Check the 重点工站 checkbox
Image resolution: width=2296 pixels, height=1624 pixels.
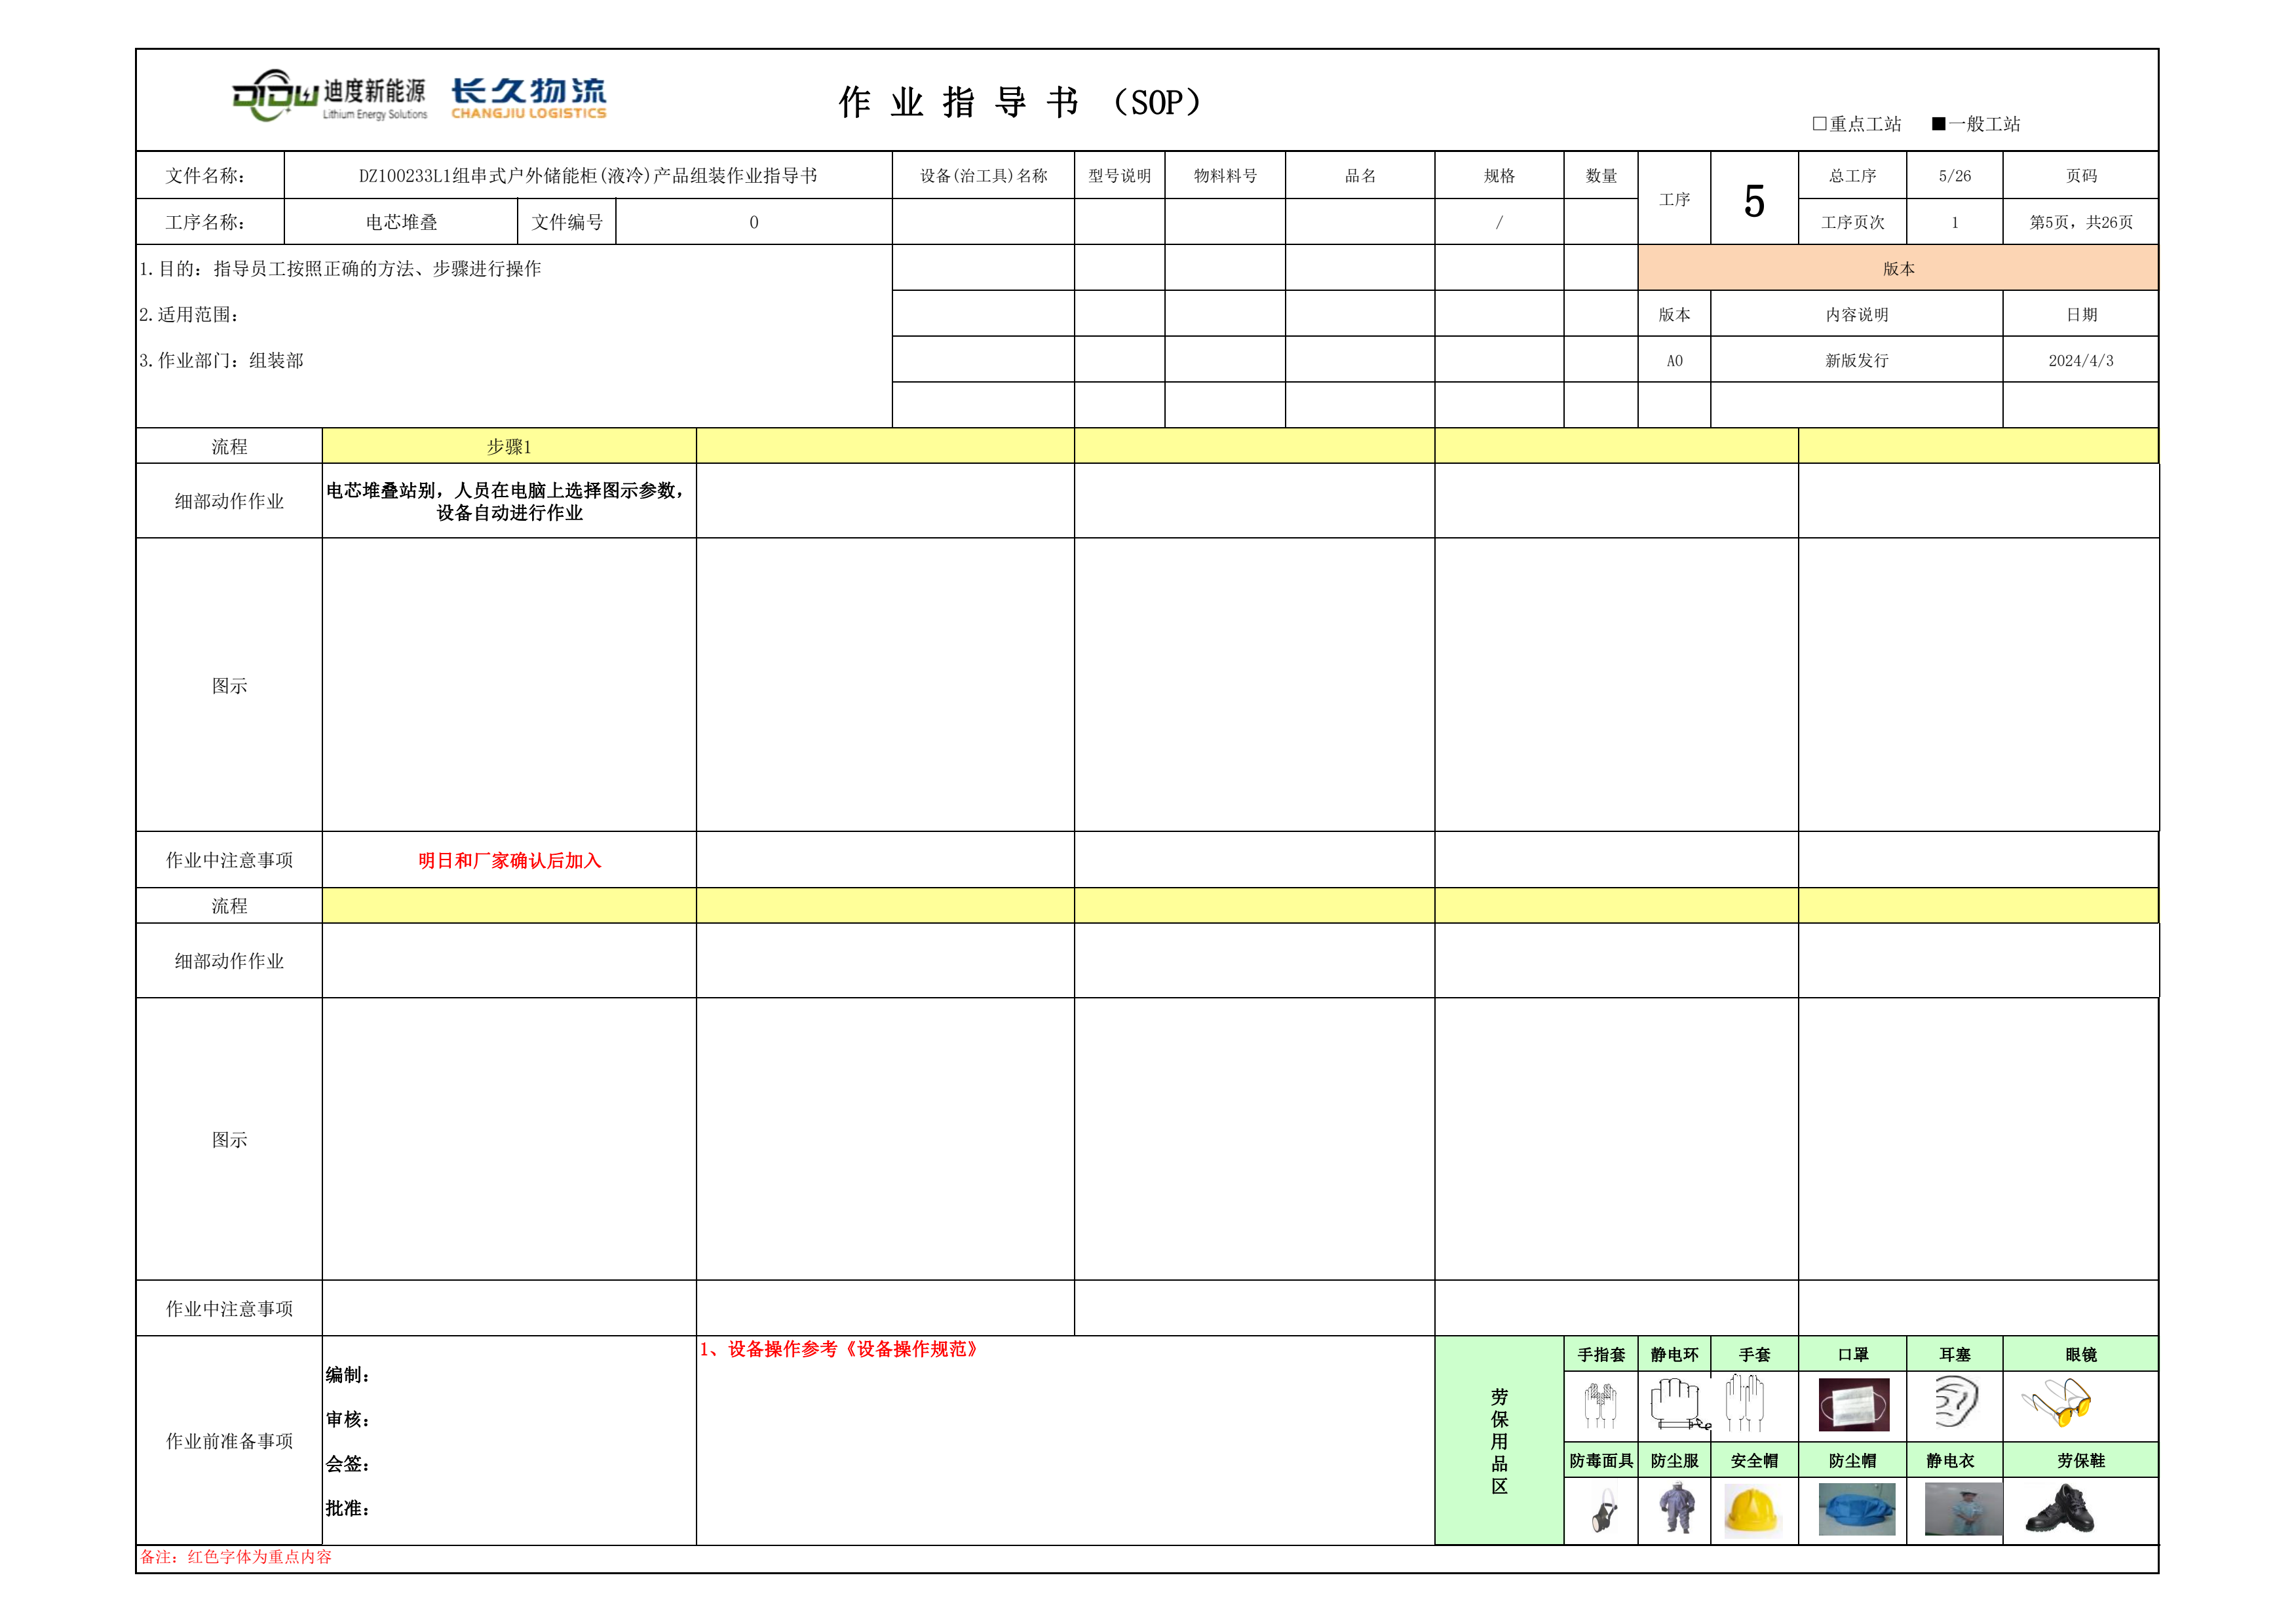tap(1819, 124)
